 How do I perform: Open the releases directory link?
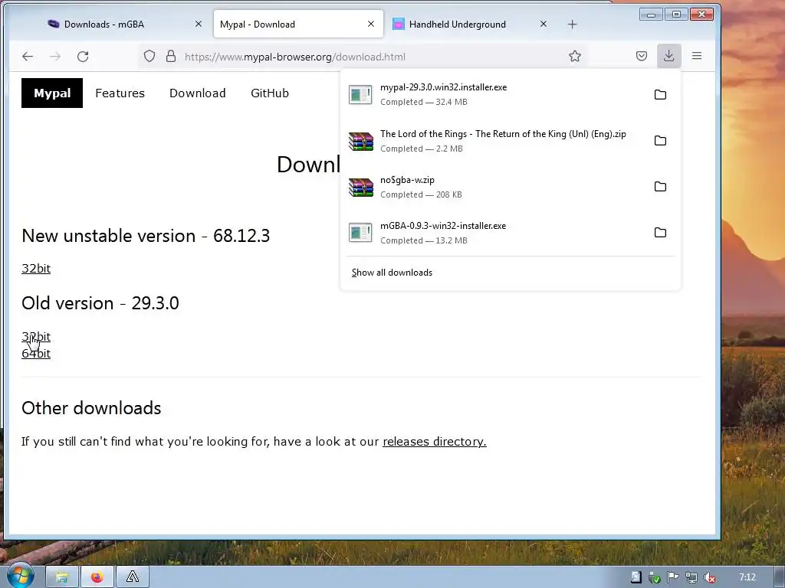pyautogui.click(x=435, y=442)
